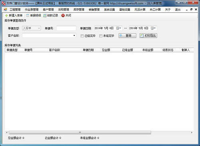Open the 风压计算 menu
The width and height of the screenshot is (200, 146).
click(140, 10)
